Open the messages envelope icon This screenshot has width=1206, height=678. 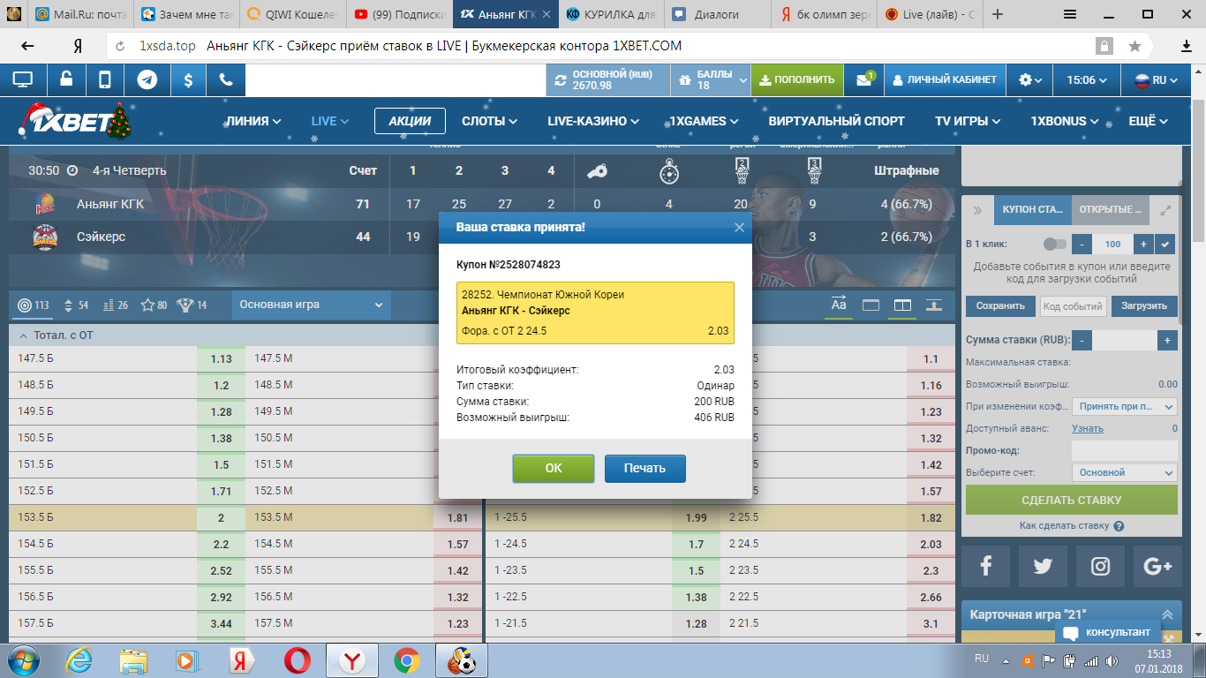(x=863, y=79)
